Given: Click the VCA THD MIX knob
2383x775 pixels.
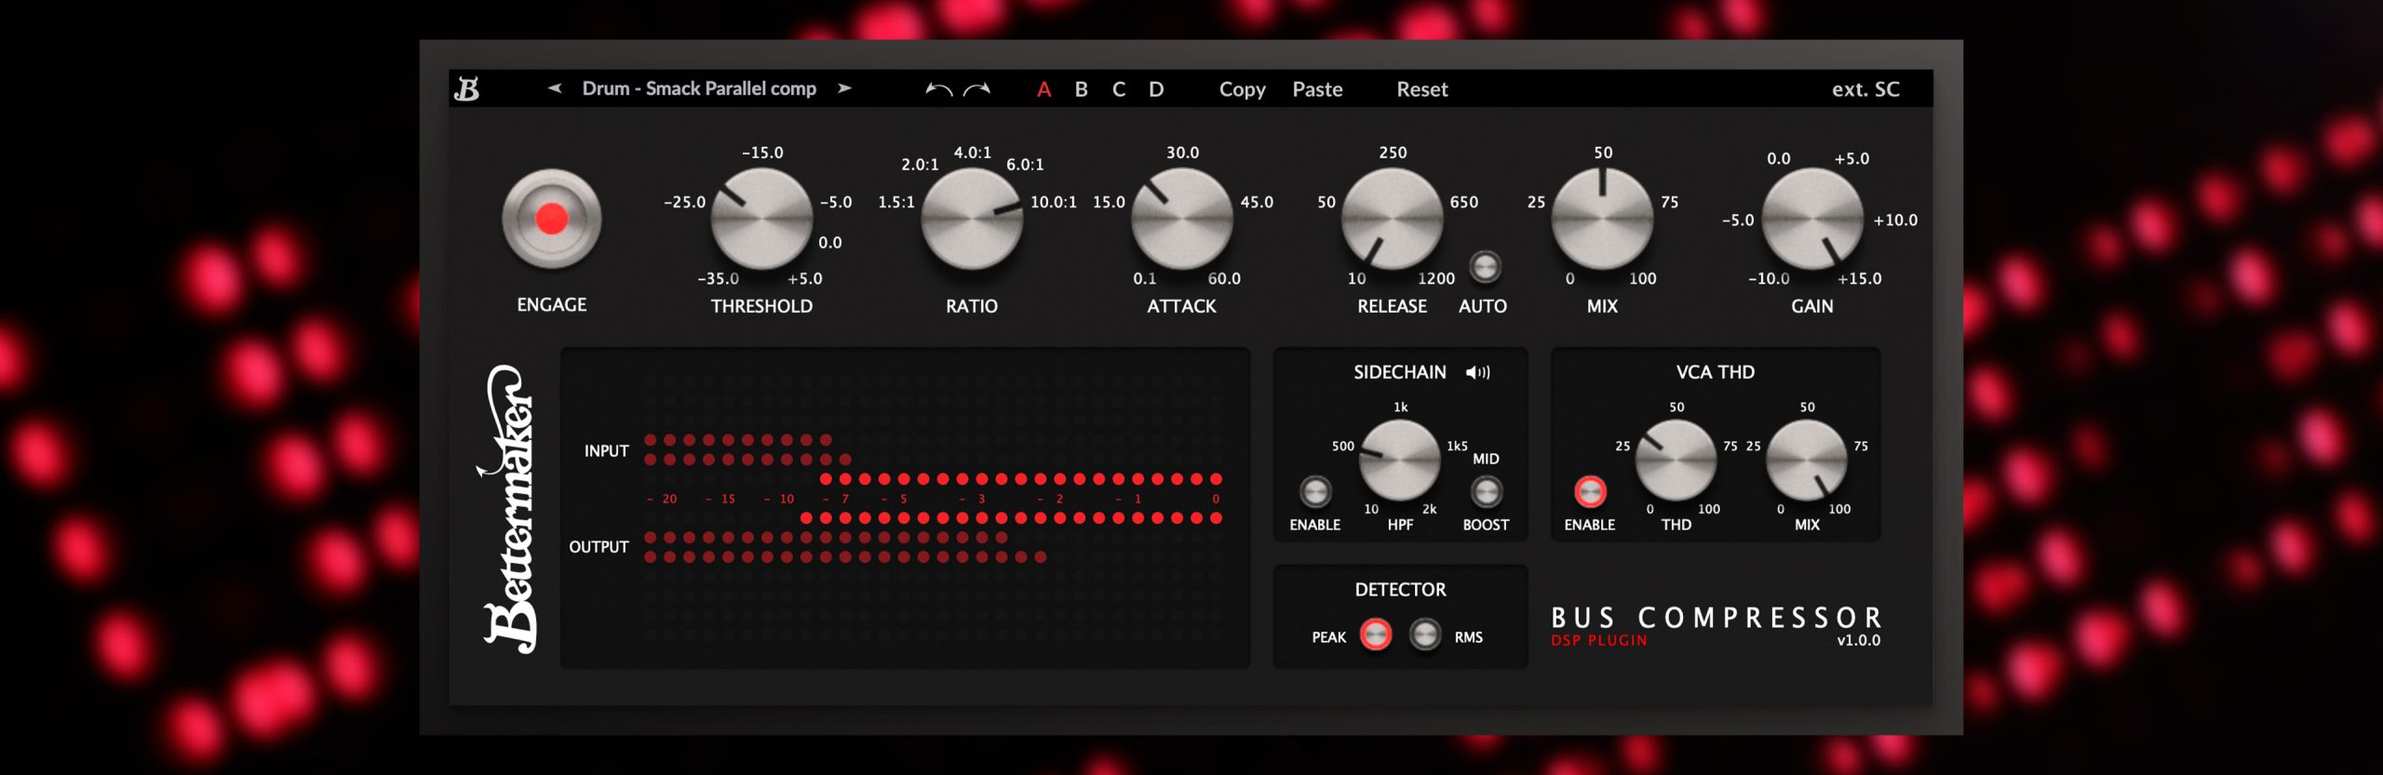Looking at the screenshot, I should (x=1807, y=460).
